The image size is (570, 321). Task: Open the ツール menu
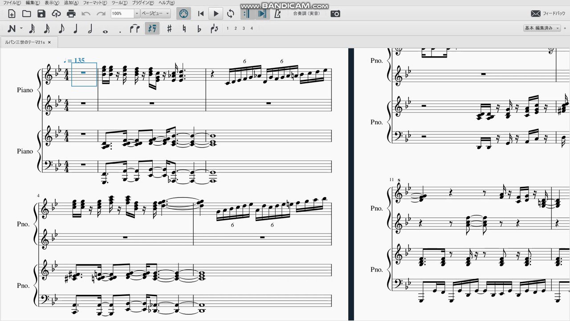pyautogui.click(x=119, y=3)
